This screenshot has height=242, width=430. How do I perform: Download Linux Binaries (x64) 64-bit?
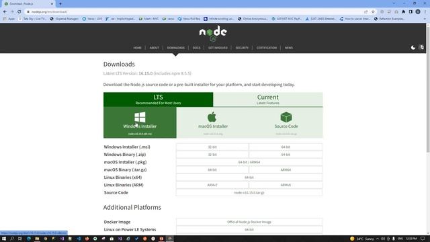click(249, 177)
